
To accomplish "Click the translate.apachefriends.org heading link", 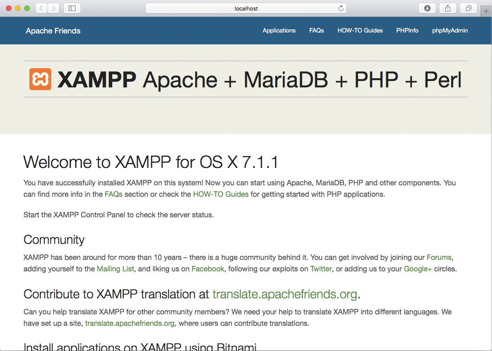I will [284, 294].
